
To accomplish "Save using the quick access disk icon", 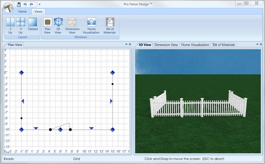I will (x=19, y=5).
